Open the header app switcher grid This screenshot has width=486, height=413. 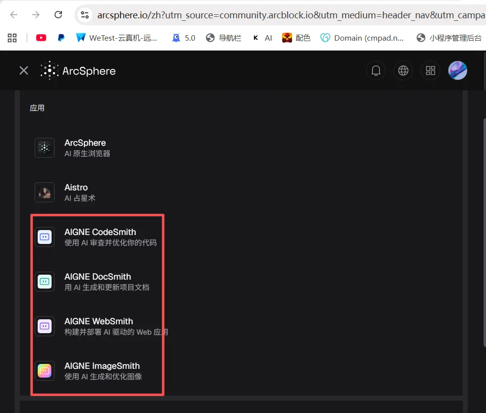[430, 70]
